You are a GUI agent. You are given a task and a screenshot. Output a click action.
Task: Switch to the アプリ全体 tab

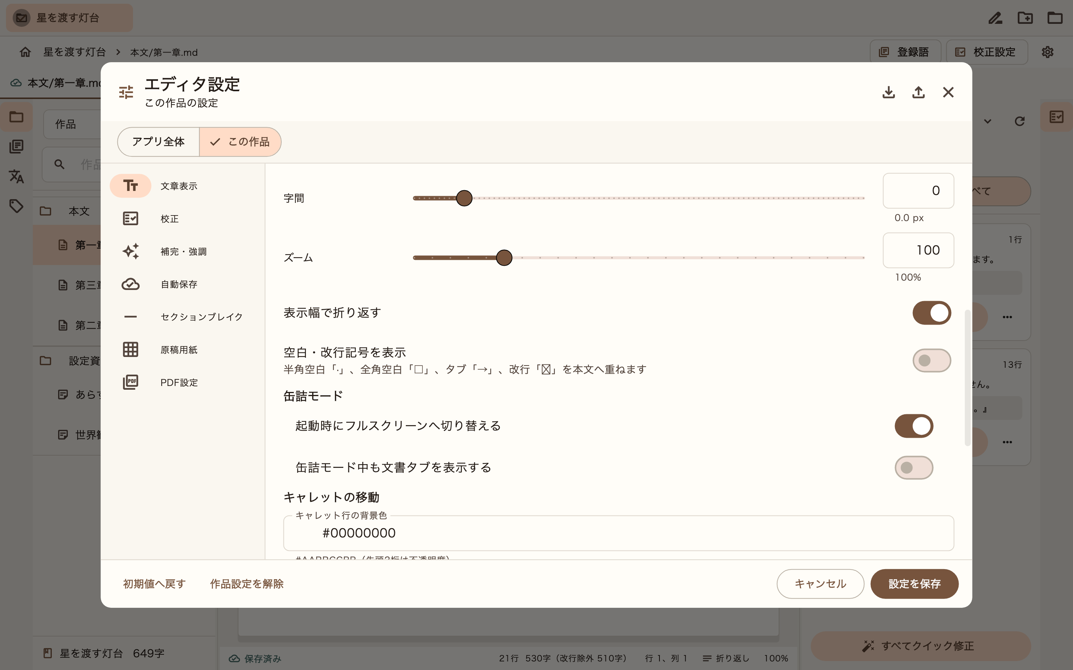(x=158, y=142)
